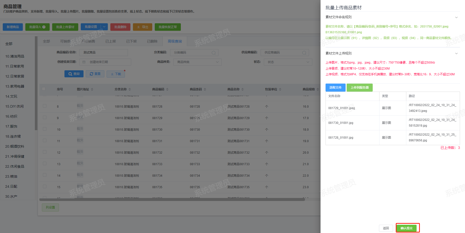
Task: Click the sort icon beside 商品名称 column
Action: [x=243, y=89]
